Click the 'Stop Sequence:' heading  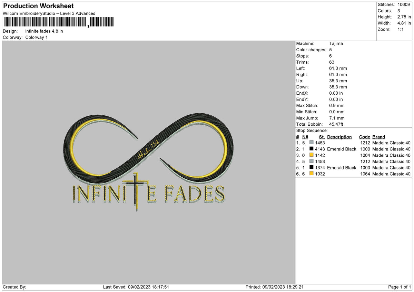pos(312,131)
